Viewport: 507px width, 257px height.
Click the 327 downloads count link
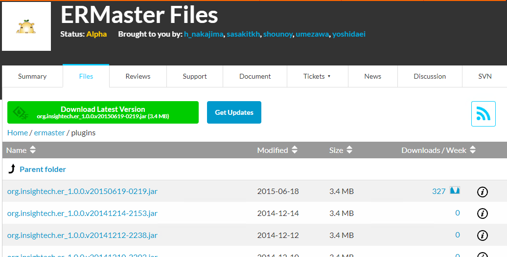tap(439, 191)
